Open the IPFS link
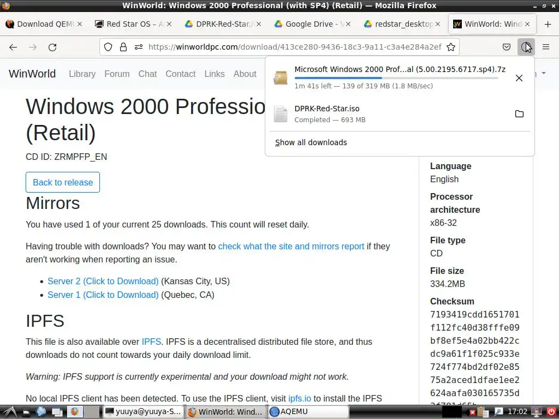The width and height of the screenshot is (559, 419). [152, 342]
